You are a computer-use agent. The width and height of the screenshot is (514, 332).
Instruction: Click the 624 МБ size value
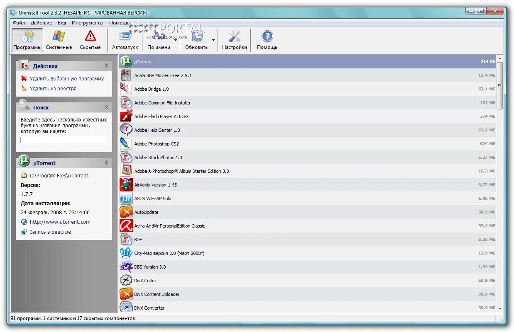pos(487,144)
